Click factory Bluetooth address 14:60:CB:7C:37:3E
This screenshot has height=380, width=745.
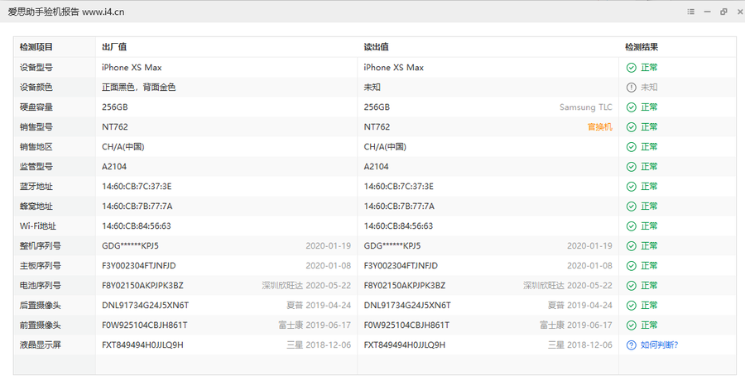pyautogui.click(x=137, y=187)
